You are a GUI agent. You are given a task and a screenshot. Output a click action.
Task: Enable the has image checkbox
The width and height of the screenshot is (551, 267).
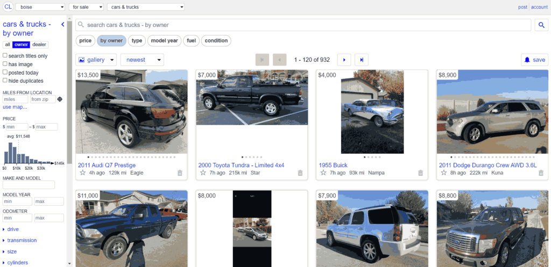[5, 64]
